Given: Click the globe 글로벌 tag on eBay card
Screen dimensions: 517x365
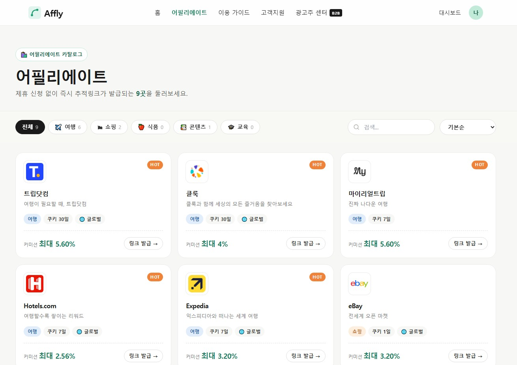Looking at the screenshot, I should [412, 331].
